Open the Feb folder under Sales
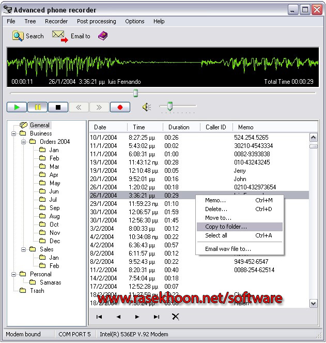 click(x=49, y=266)
